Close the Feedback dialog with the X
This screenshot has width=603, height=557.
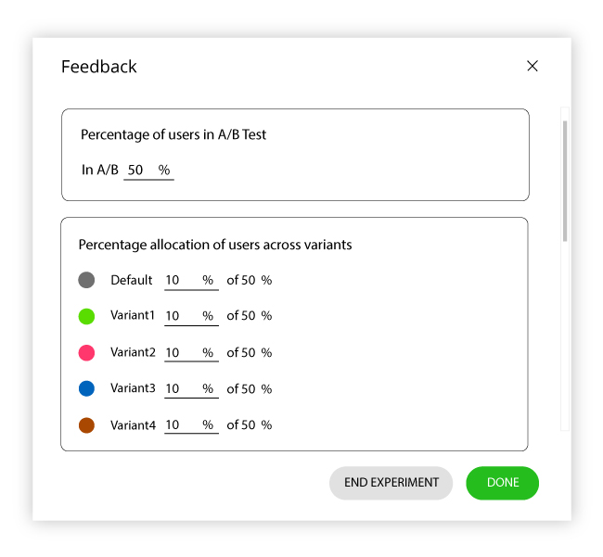click(x=532, y=66)
